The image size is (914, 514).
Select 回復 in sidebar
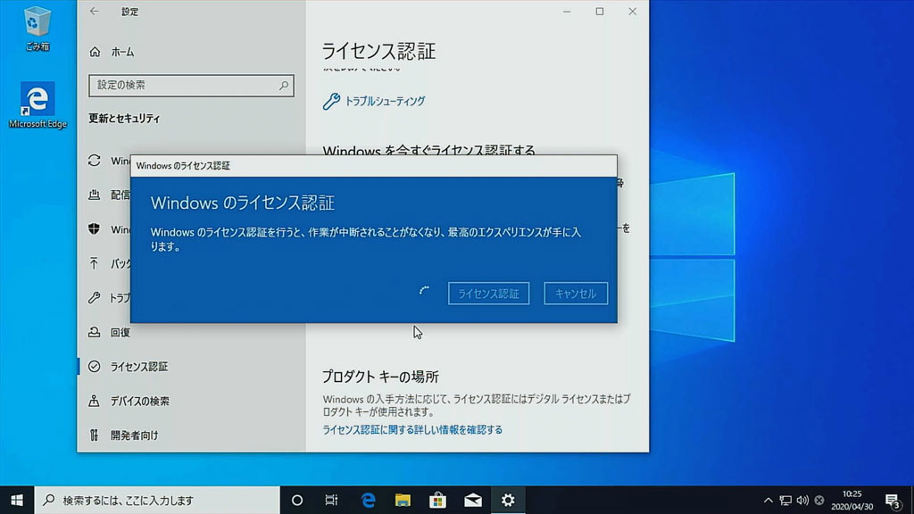tap(120, 332)
